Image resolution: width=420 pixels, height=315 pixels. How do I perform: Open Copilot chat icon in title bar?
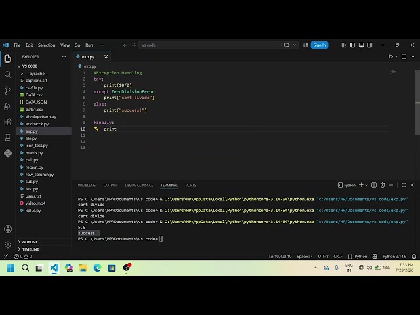287,45
